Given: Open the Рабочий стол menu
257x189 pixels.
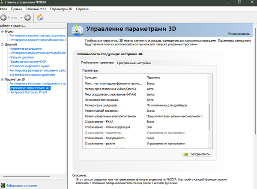Looking at the screenshot, I should (x=36, y=9).
